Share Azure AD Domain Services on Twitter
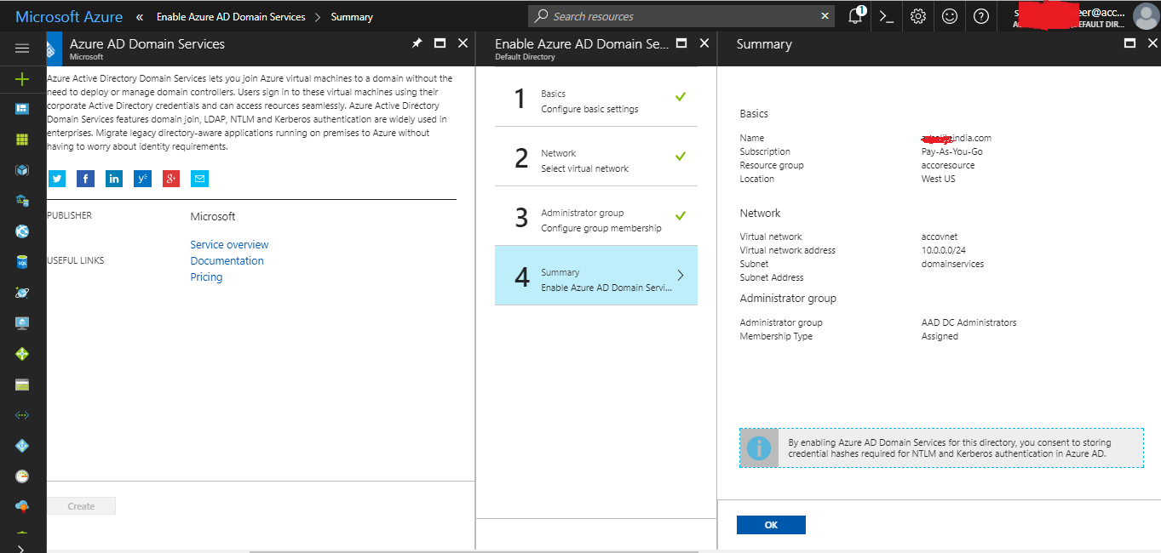The height and width of the screenshot is (553, 1161). click(56, 178)
